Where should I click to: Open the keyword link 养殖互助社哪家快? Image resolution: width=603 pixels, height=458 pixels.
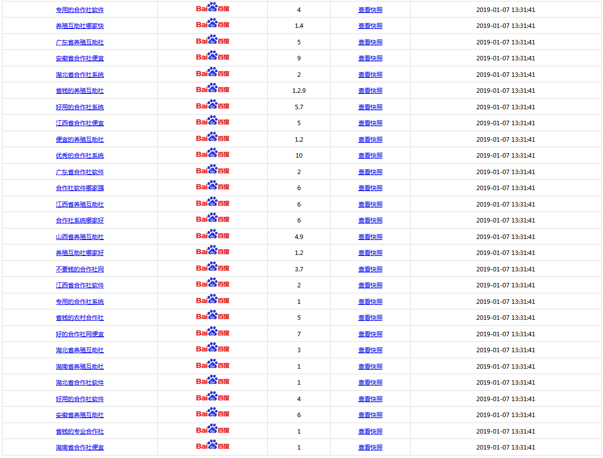click(x=80, y=26)
